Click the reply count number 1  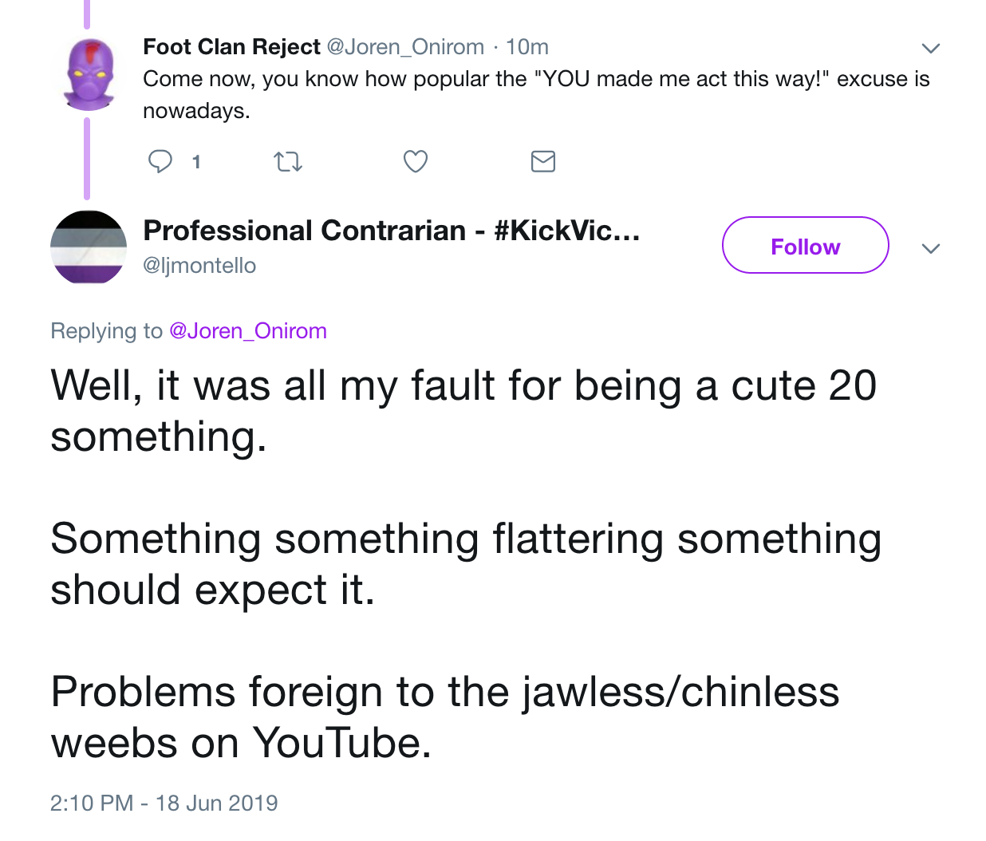click(196, 163)
